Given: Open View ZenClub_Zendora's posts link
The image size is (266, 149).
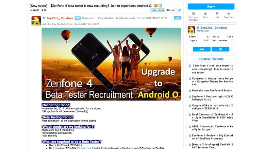Looking at the screenshot, I should 116,18.
